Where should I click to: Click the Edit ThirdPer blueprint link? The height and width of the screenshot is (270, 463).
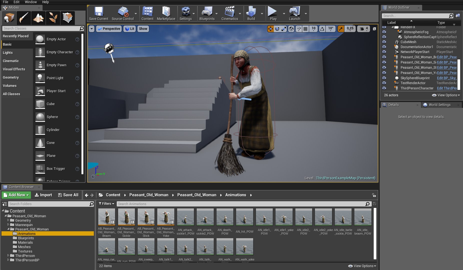(447, 88)
